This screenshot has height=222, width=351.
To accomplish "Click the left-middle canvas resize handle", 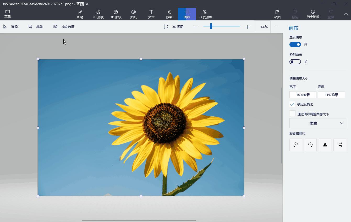I will (x=38, y=128).
